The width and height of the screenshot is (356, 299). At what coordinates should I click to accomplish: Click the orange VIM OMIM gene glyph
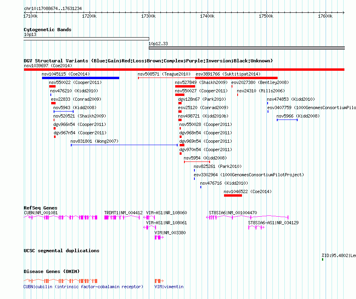click(x=159, y=281)
